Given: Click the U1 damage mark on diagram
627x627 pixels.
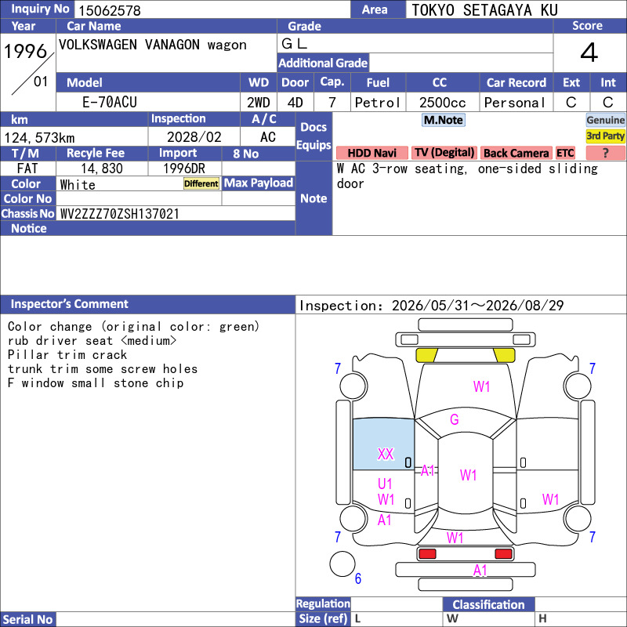Looking at the screenshot, I should [385, 484].
